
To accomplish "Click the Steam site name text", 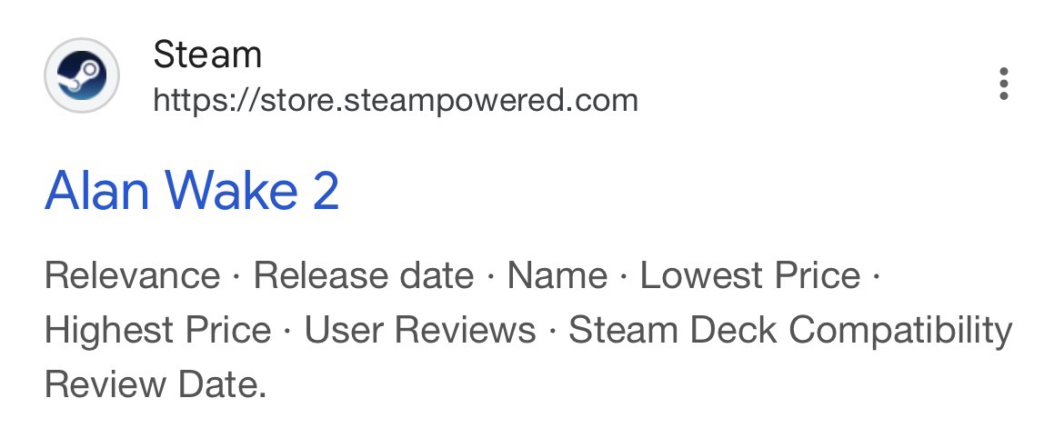I will coord(207,55).
